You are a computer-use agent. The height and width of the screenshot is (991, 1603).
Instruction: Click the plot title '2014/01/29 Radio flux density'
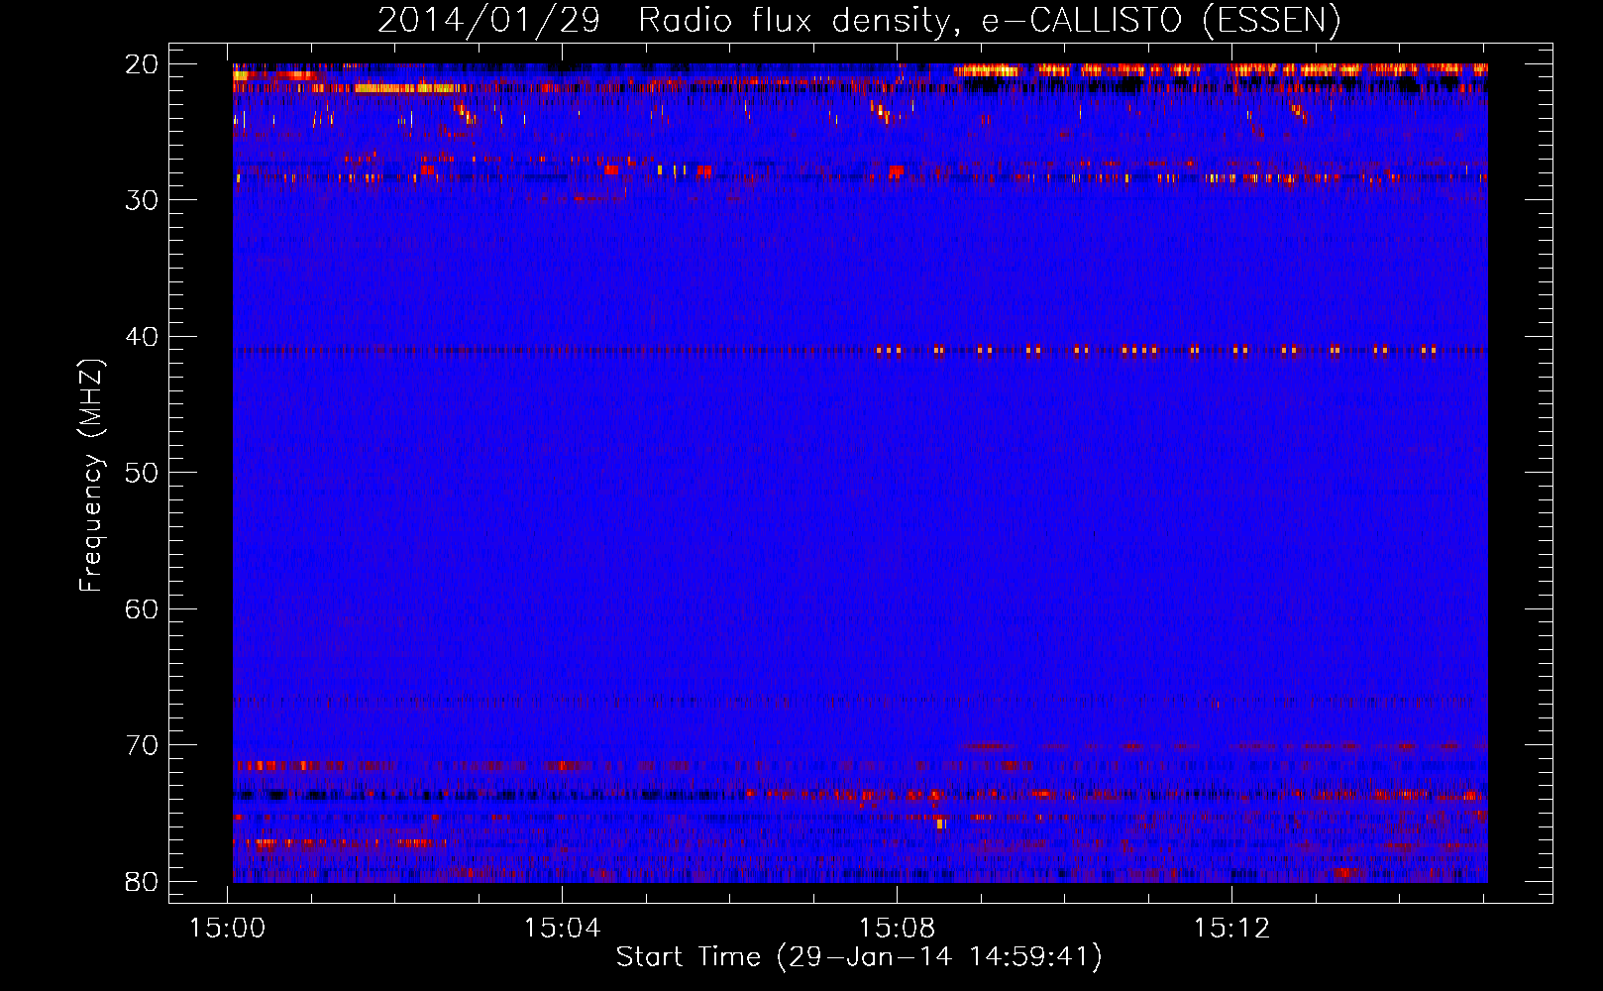[x=670, y=21]
